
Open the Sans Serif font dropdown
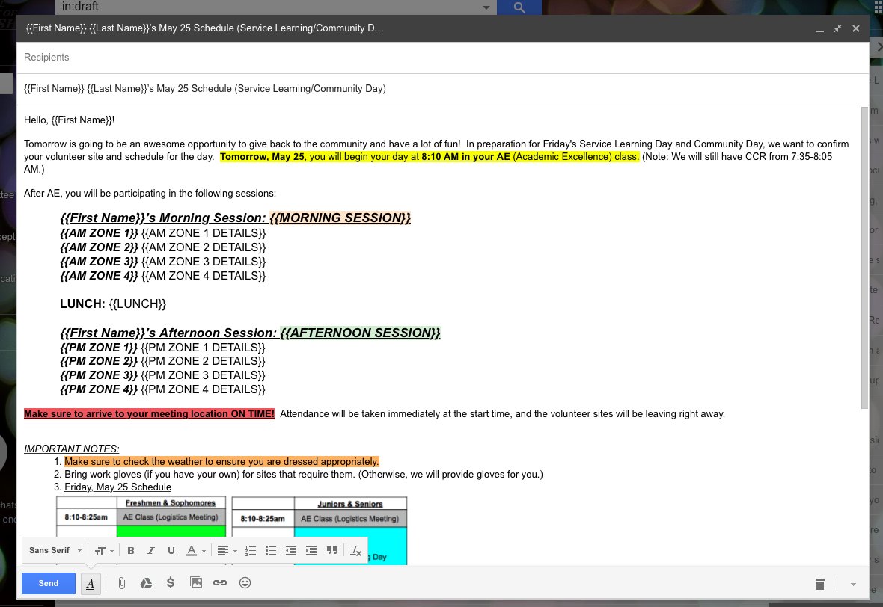pyautogui.click(x=55, y=550)
